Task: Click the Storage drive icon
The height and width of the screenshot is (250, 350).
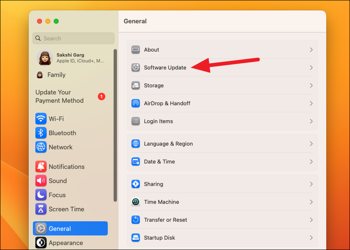Action: pos(136,85)
